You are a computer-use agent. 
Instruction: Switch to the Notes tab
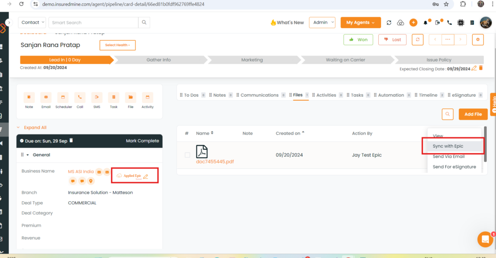coord(219,95)
